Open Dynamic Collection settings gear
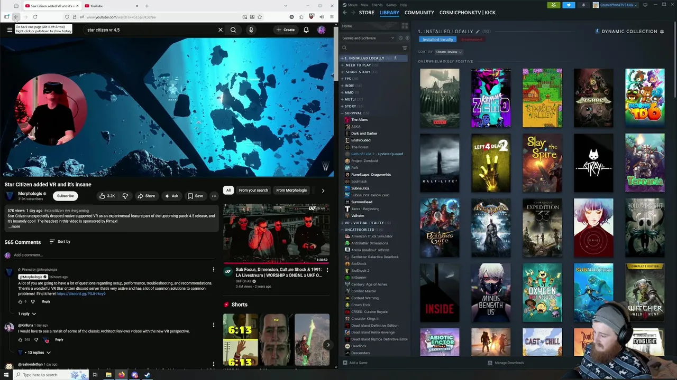The width and height of the screenshot is (677, 380). pyautogui.click(x=662, y=32)
